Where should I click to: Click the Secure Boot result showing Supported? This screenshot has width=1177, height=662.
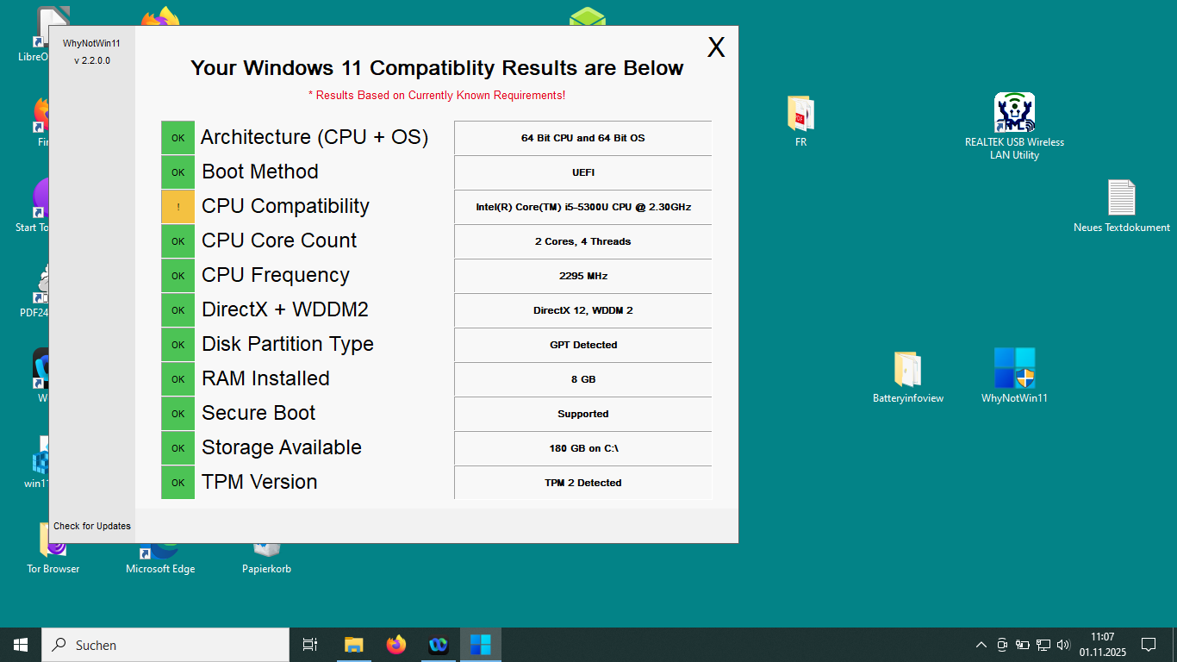[x=582, y=414]
